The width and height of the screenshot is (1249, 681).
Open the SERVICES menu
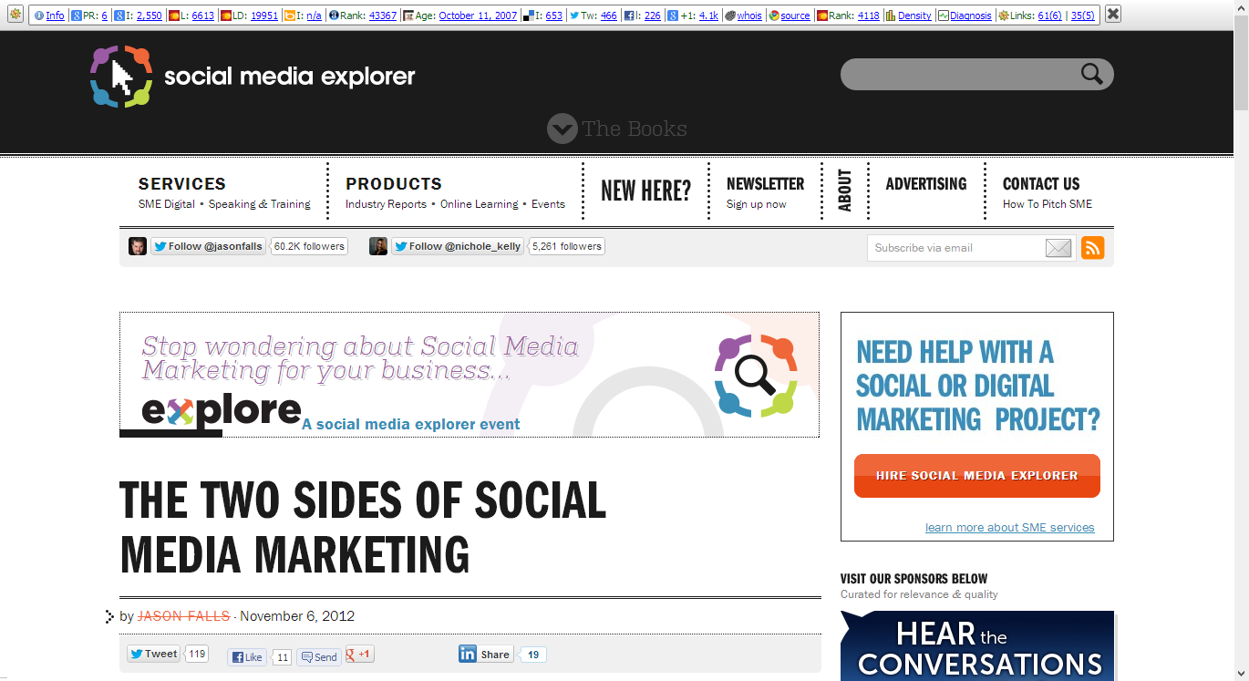point(182,183)
